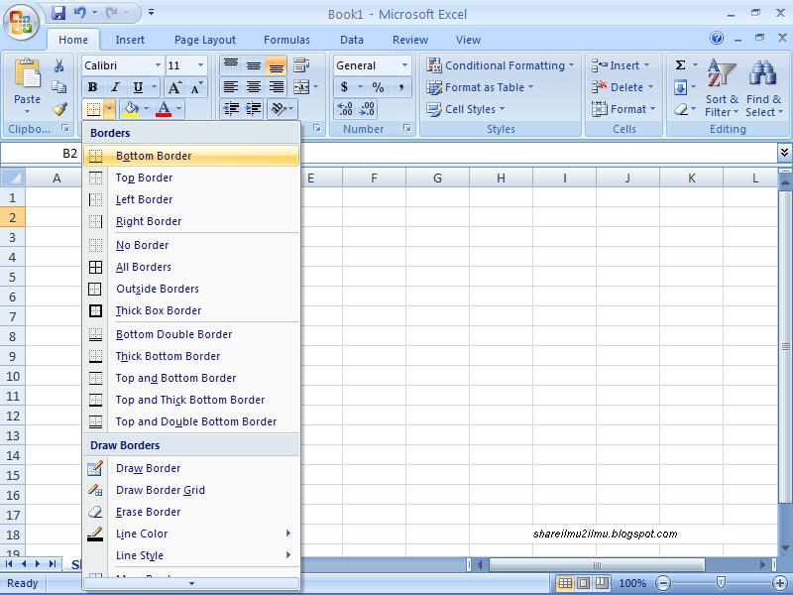Toggle Middle Align
The height and width of the screenshot is (595, 793).
pos(254,65)
